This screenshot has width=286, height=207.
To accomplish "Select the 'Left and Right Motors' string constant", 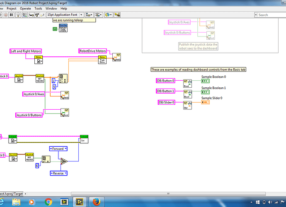I will (x=26, y=51).
